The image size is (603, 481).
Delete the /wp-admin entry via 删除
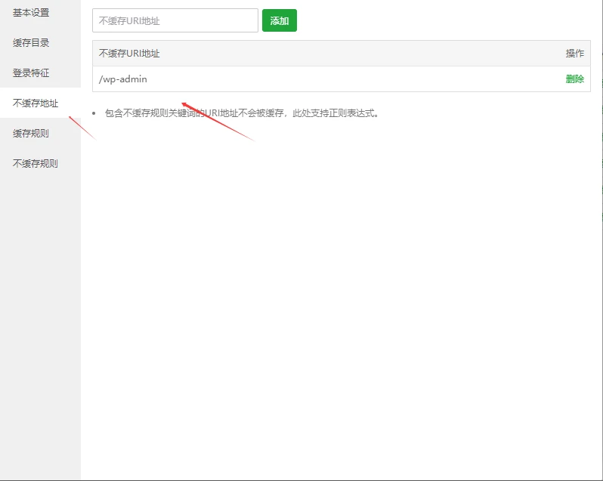coord(574,79)
